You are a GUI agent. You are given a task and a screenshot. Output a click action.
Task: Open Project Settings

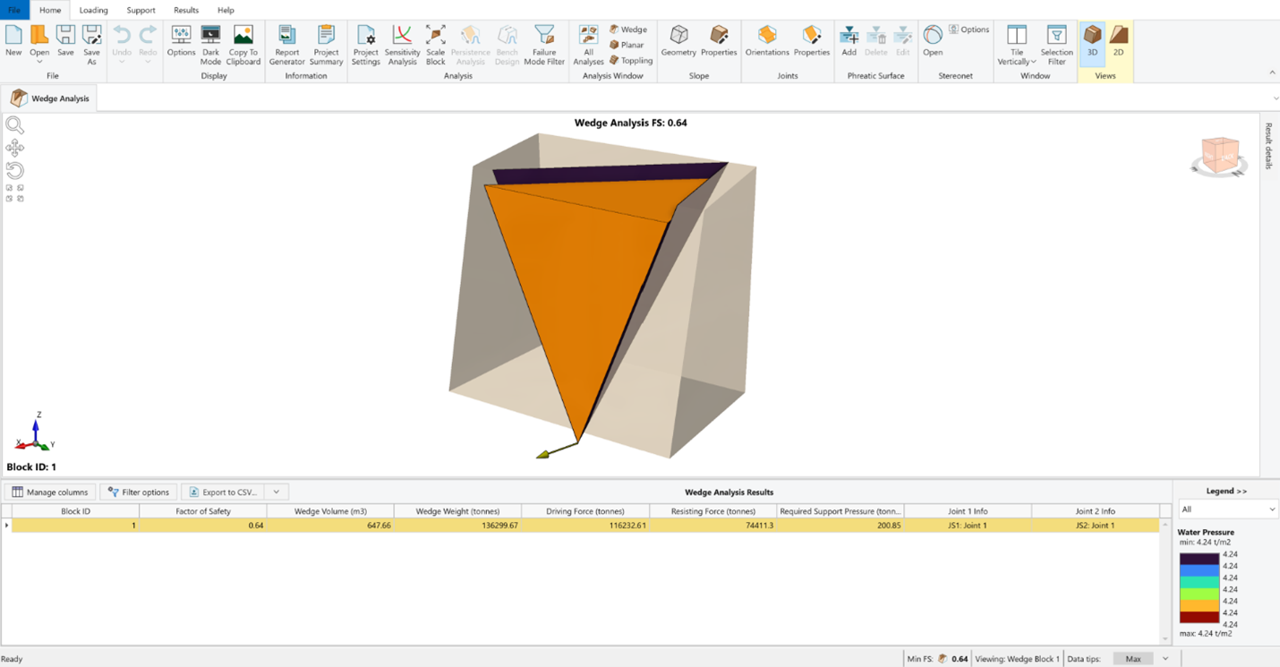365,45
